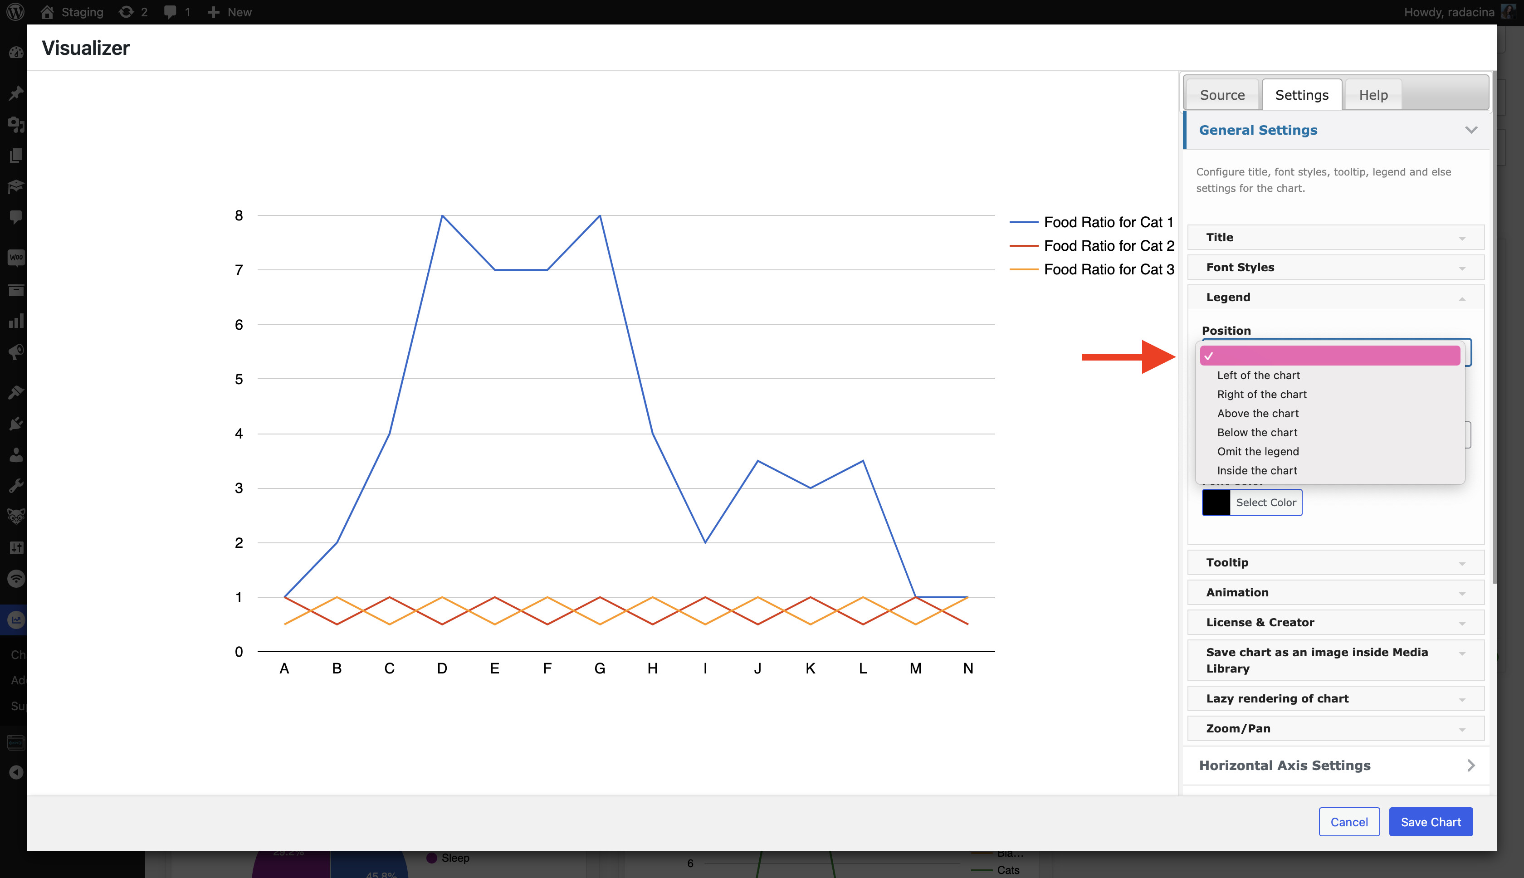
Task: Click Food Ratio for Cat 3 legend entry
Action: click(x=1092, y=269)
